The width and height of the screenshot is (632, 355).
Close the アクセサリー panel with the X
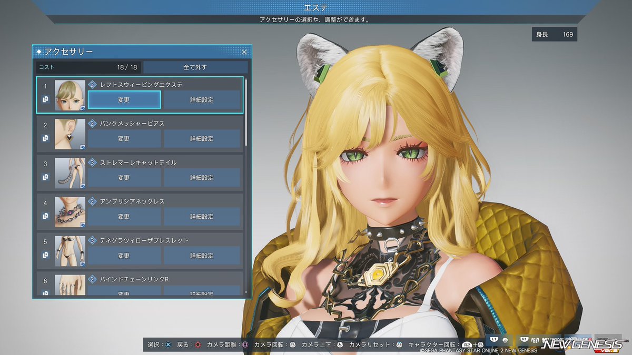244,52
